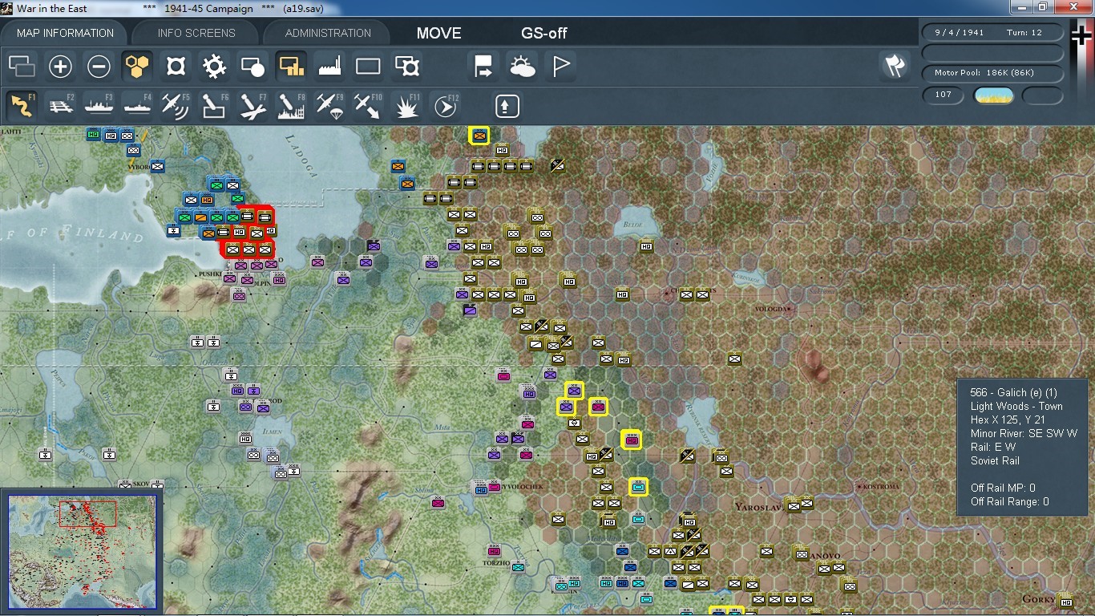Toggle the hex grid display

point(138,67)
